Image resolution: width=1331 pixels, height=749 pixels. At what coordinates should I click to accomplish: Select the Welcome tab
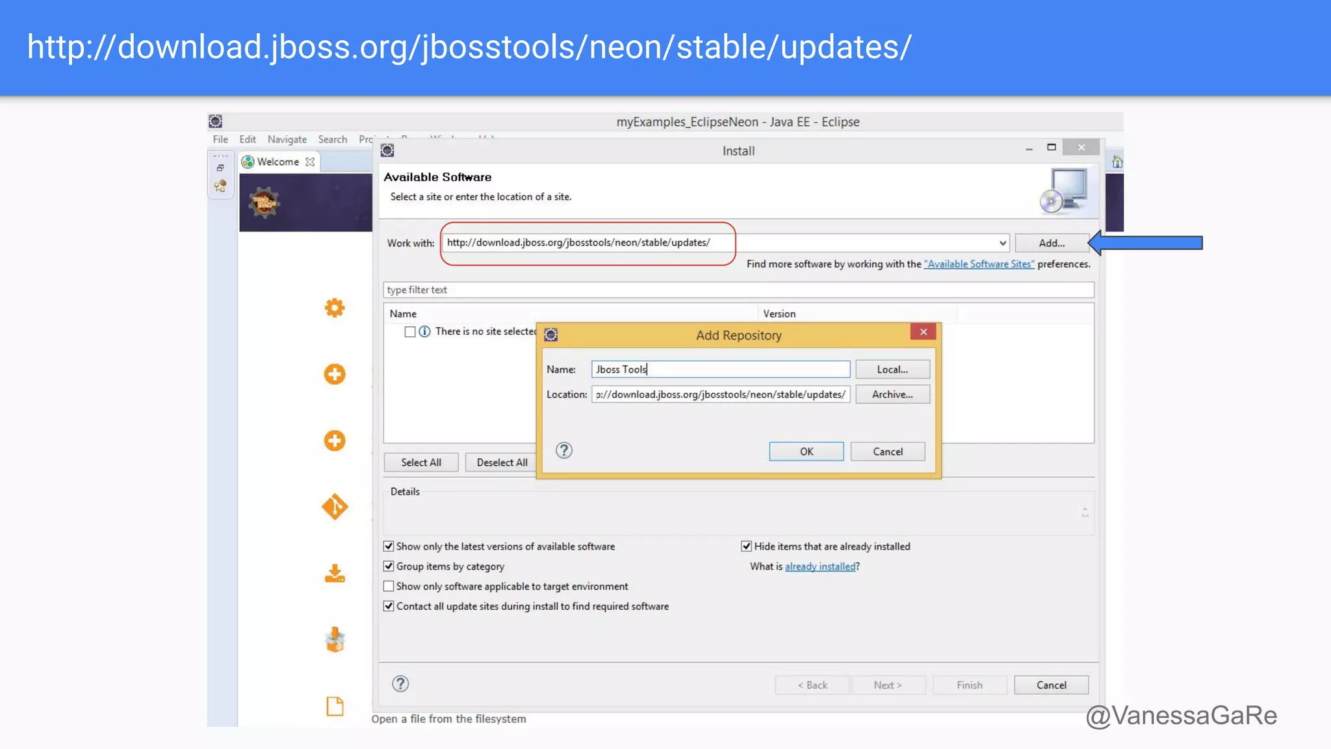278,162
